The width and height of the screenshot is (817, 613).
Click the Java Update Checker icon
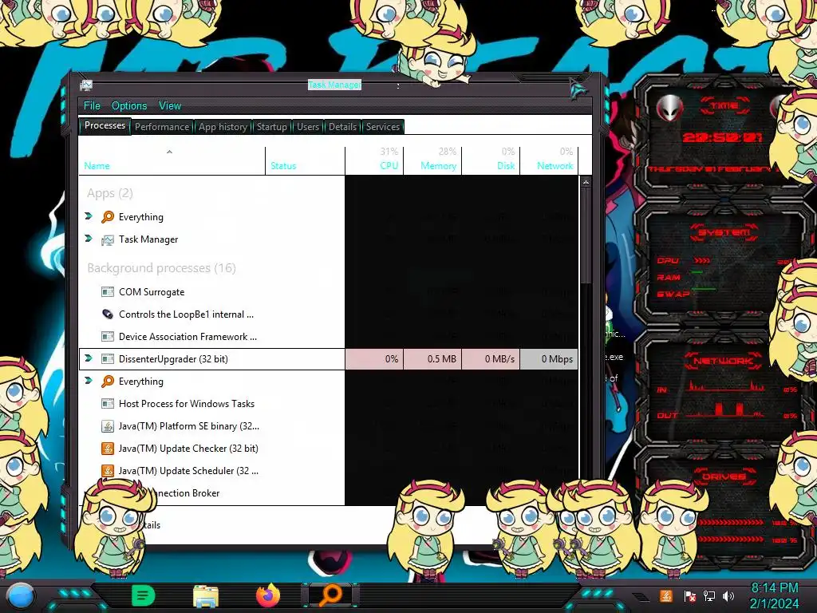tap(108, 449)
